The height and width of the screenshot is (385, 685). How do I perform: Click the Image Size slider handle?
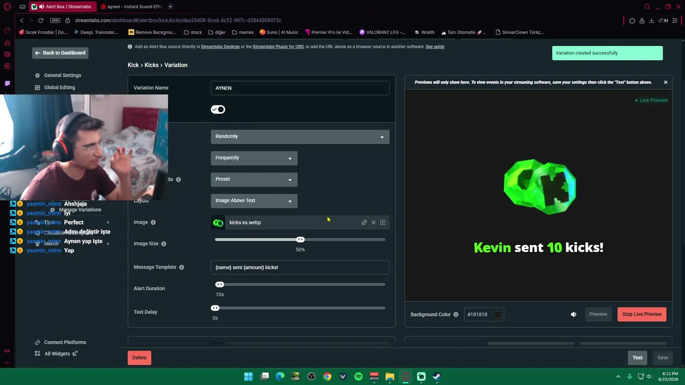(x=300, y=240)
